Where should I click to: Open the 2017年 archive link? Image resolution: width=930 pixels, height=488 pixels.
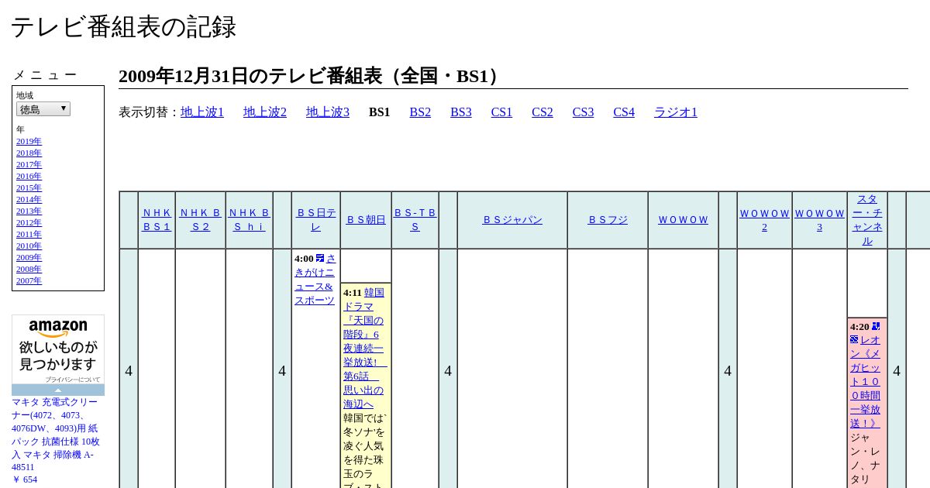29,165
